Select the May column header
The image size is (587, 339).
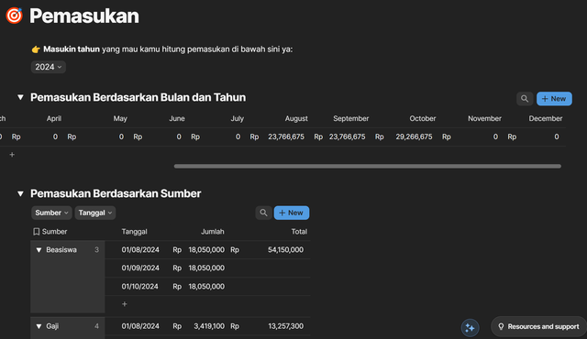point(120,118)
